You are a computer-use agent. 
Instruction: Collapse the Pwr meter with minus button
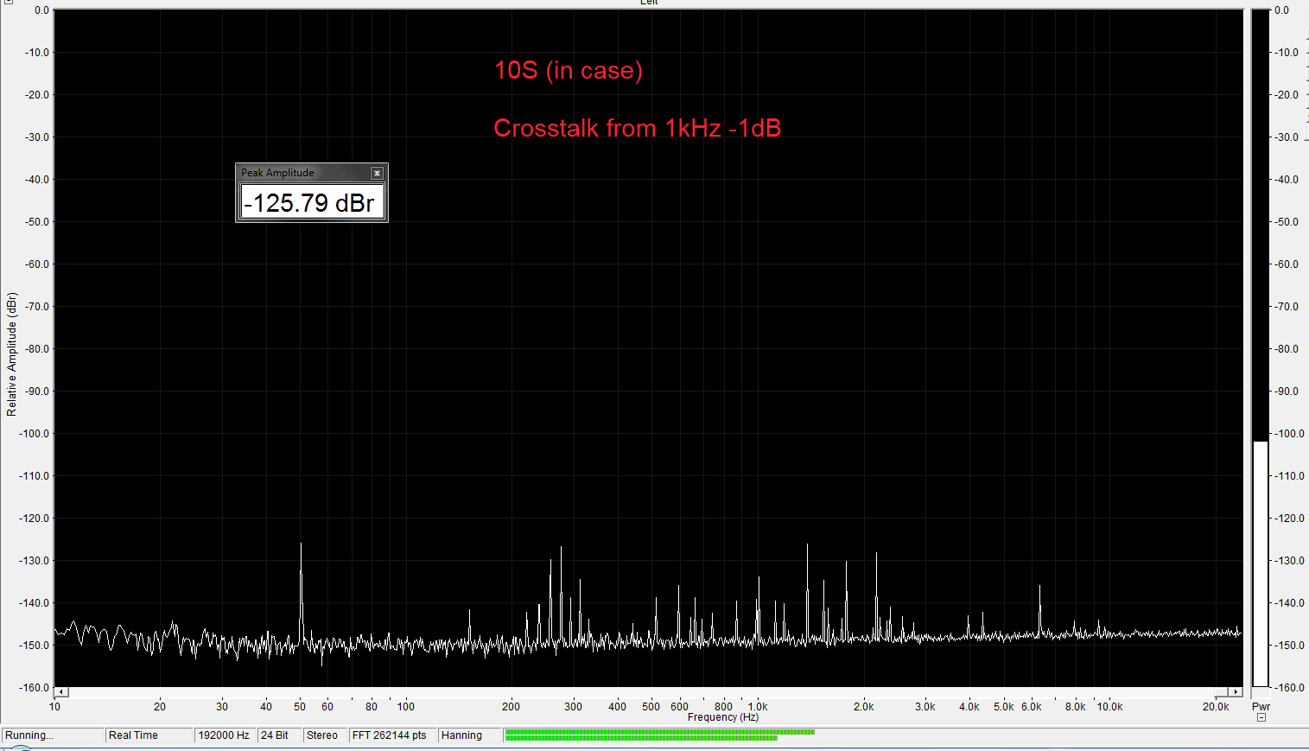(x=1261, y=717)
